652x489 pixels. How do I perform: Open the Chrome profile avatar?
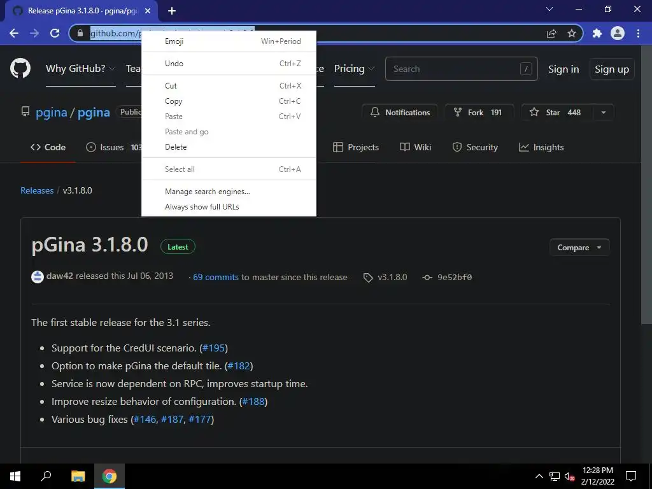coord(618,33)
